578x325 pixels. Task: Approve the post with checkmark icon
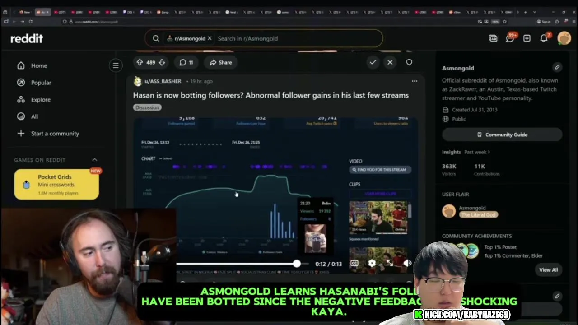373,62
